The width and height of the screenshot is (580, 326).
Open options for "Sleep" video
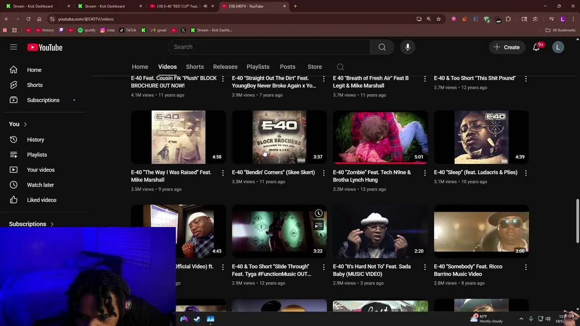click(x=526, y=173)
